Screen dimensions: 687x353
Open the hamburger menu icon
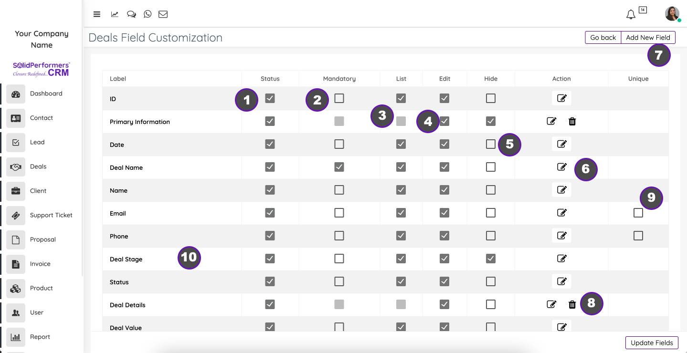point(97,14)
